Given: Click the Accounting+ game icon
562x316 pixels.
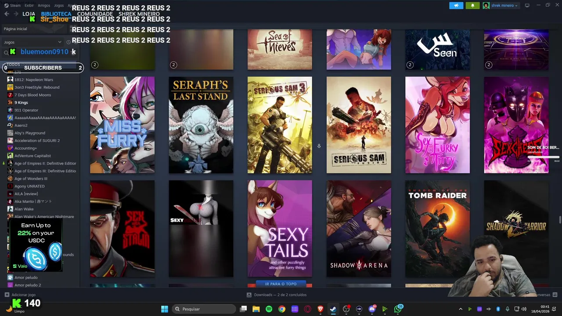Looking at the screenshot, I should (10, 148).
